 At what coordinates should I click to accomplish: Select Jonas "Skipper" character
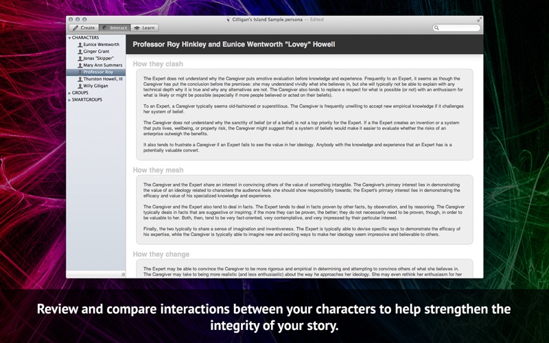pos(96,58)
